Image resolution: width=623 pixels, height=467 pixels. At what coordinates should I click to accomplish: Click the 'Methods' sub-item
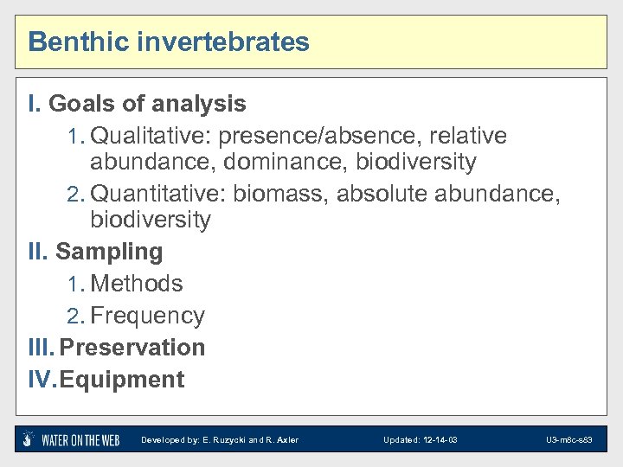point(137,284)
